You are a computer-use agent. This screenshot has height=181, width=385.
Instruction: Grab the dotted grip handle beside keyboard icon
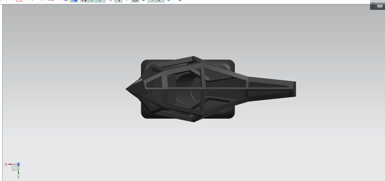pos(373,5)
